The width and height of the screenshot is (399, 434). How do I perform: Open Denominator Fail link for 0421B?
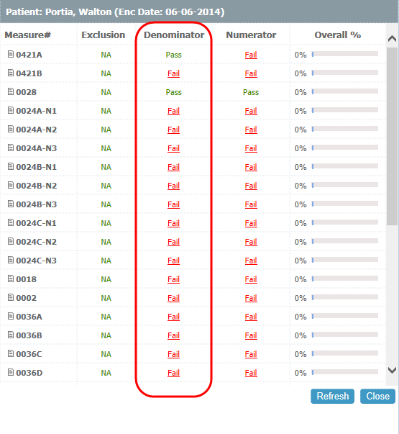tap(174, 73)
